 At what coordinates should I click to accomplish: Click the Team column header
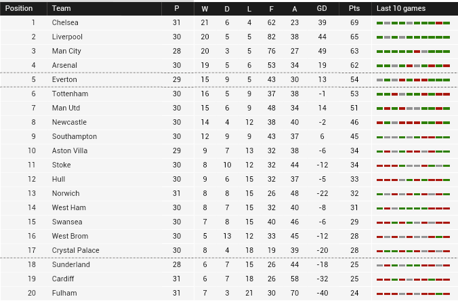pos(62,9)
